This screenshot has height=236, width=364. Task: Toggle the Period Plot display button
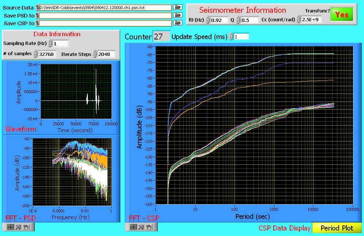337,228
